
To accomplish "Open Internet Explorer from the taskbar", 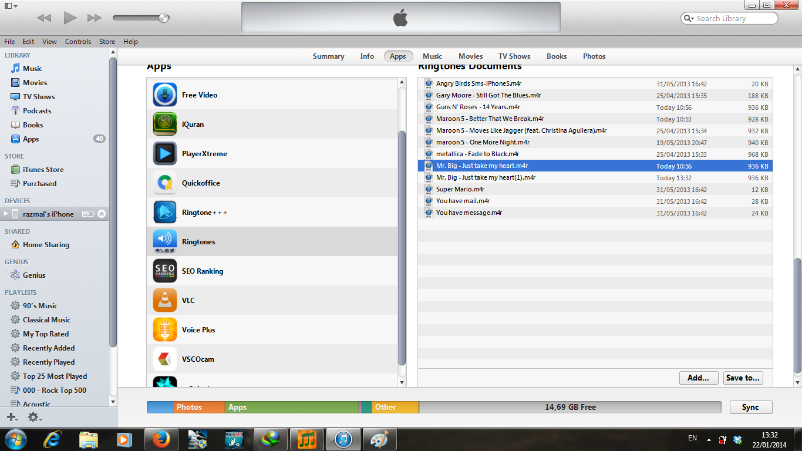I will point(52,439).
